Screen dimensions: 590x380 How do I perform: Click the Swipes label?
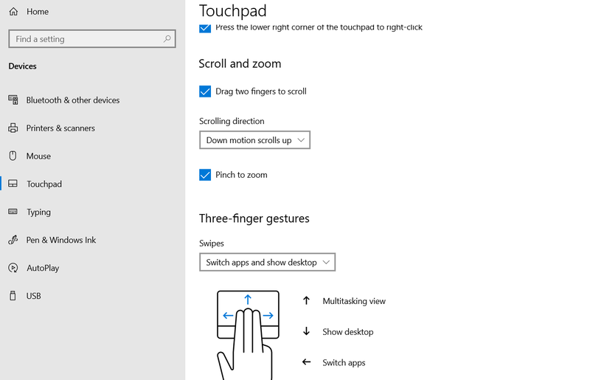(x=211, y=243)
